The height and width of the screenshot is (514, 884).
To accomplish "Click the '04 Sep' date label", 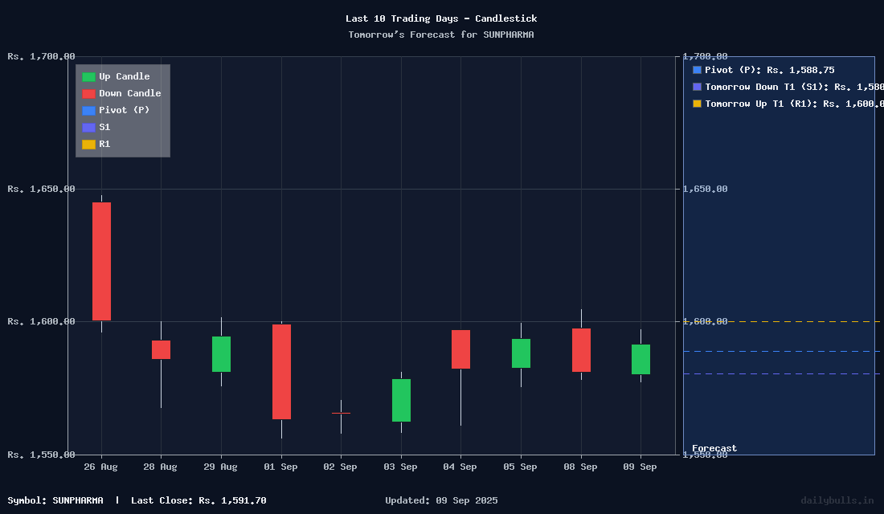I will [x=460, y=467].
